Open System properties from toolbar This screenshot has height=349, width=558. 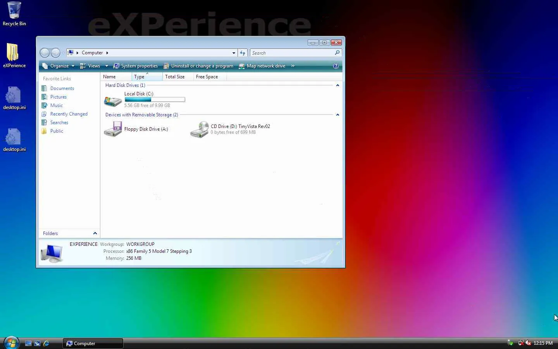(136, 66)
